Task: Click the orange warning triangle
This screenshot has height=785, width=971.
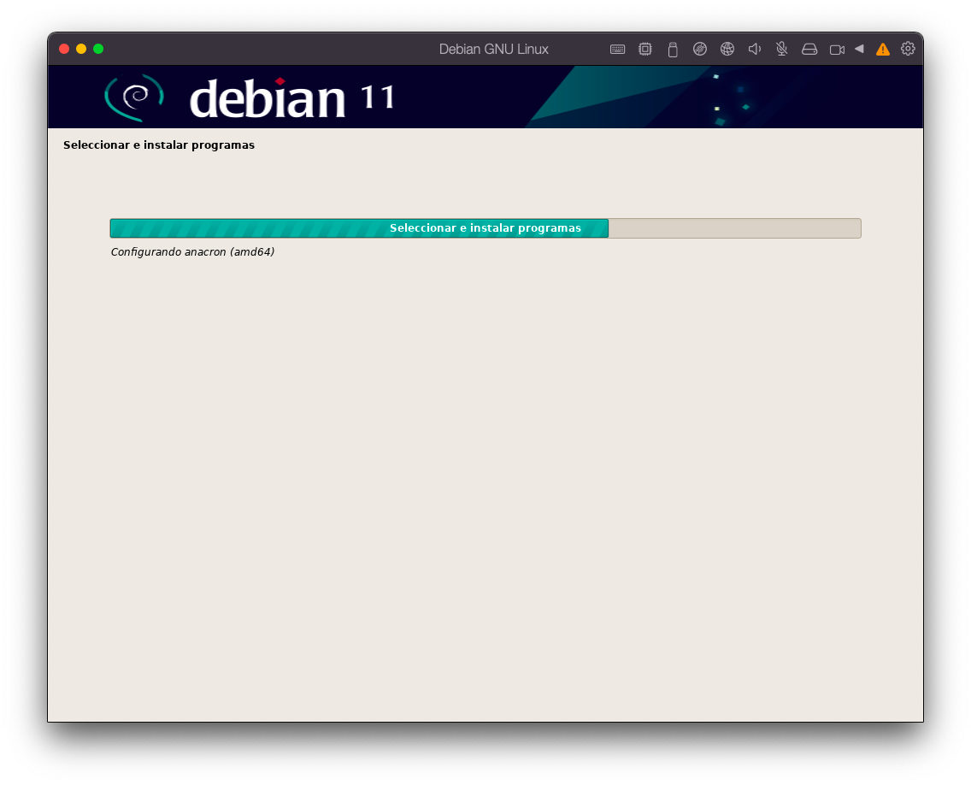Action: tap(883, 49)
